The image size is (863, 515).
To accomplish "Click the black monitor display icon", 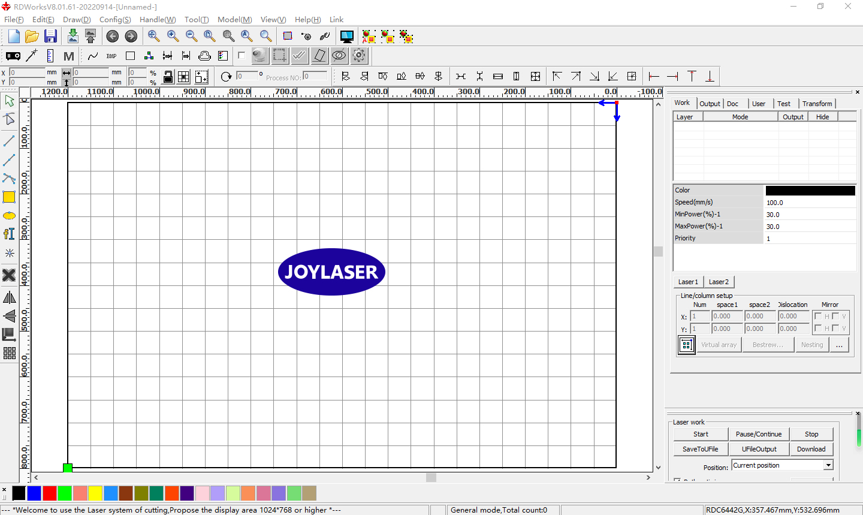I will [346, 37].
